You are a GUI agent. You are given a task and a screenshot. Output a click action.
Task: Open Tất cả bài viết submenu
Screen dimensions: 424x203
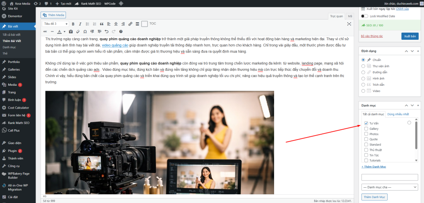(x=11, y=35)
